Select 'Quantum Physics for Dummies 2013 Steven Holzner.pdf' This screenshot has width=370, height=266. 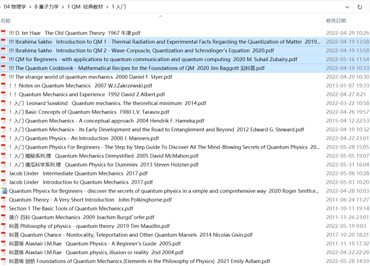(x=104, y=165)
